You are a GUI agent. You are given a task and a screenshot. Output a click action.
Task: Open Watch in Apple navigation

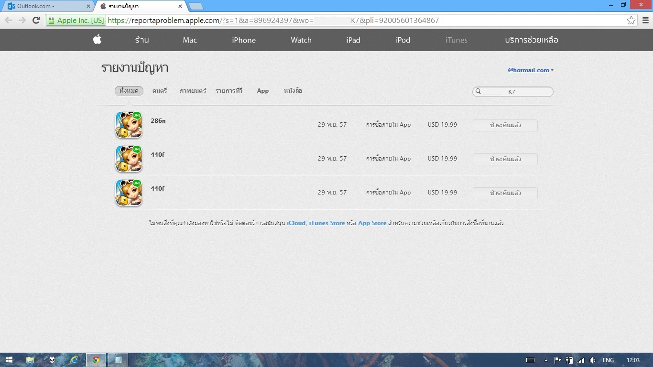click(301, 40)
